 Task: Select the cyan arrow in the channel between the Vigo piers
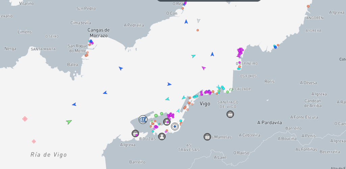pyautogui.click(x=178, y=111)
